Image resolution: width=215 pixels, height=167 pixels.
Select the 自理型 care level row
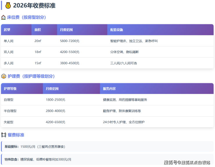8,100
